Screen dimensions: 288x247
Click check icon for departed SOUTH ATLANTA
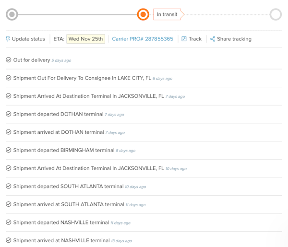pos(9,186)
